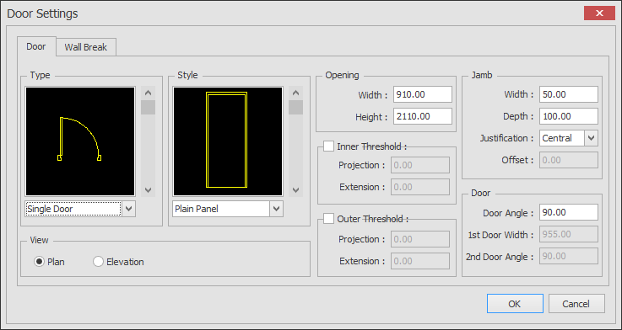Open the Single Door type dropdown
The height and width of the screenshot is (330, 622).
(x=128, y=209)
